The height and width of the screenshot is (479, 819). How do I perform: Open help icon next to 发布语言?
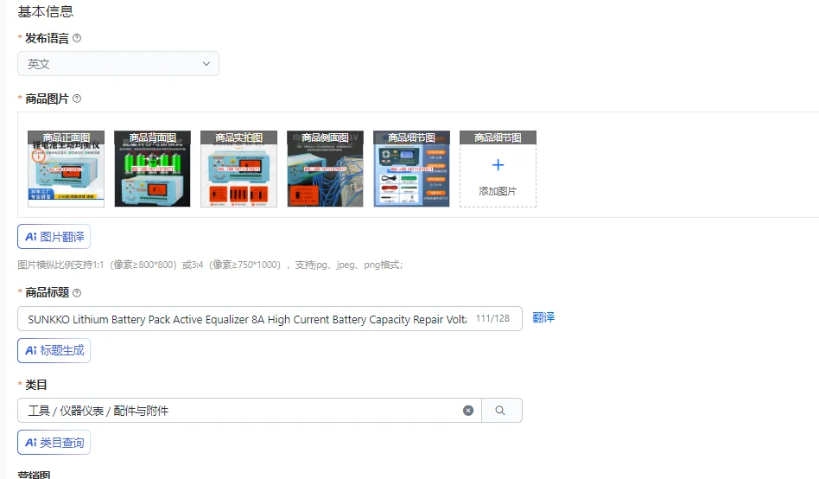[77, 38]
